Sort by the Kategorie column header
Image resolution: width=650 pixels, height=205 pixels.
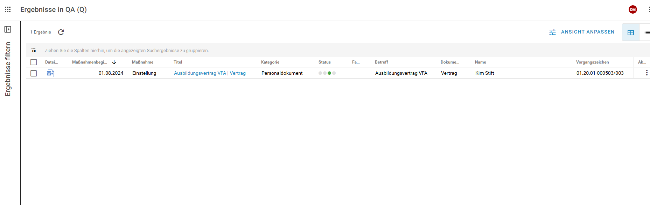coord(270,62)
